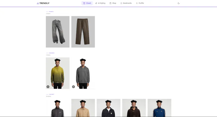The width and height of the screenshot is (217, 117).
Task: Go to the AI Styling tab
Action: tap(100, 3)
